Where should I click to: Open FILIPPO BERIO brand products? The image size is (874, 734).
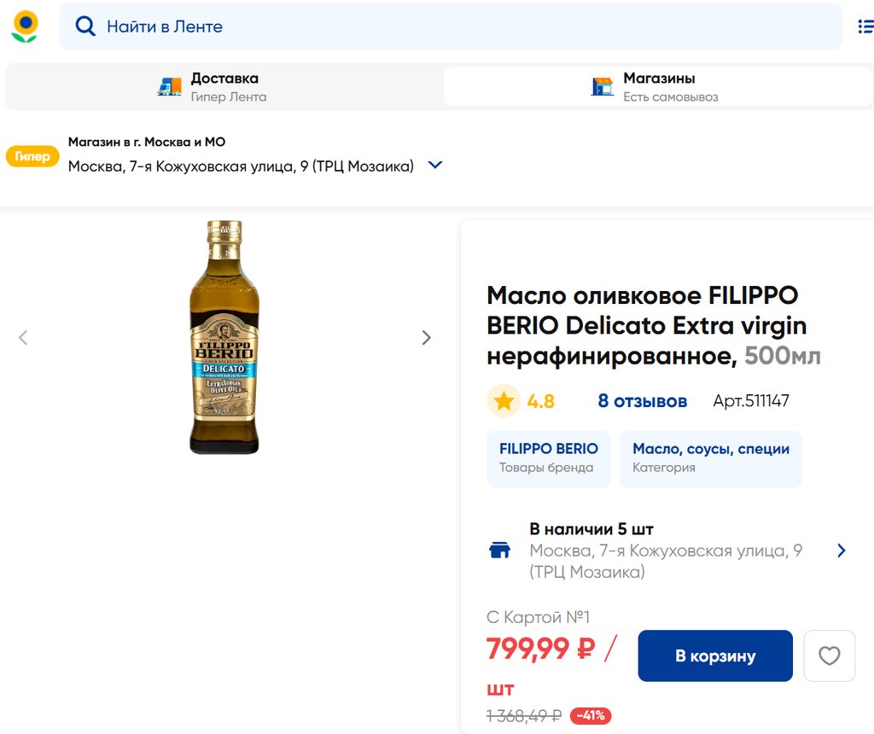[x=548, y=458]
